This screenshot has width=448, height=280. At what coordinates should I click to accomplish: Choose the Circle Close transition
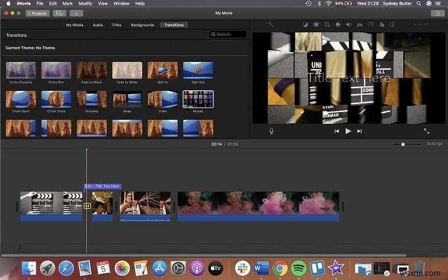click(x=56, y=99)
